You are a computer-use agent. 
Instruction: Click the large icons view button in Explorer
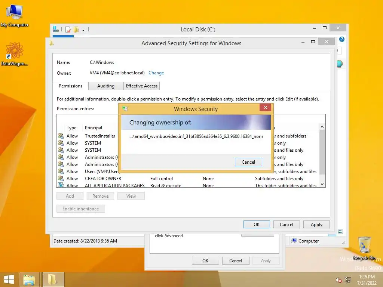[x=340, y=232]
